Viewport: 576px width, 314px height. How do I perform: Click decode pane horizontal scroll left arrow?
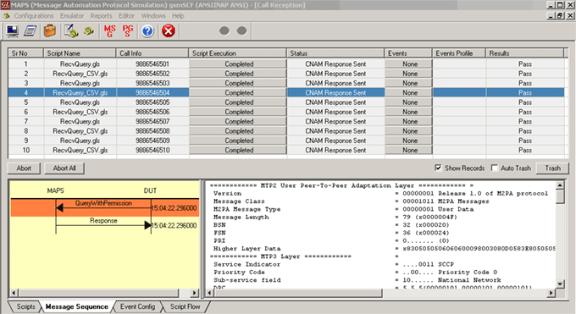coord(210,293)
